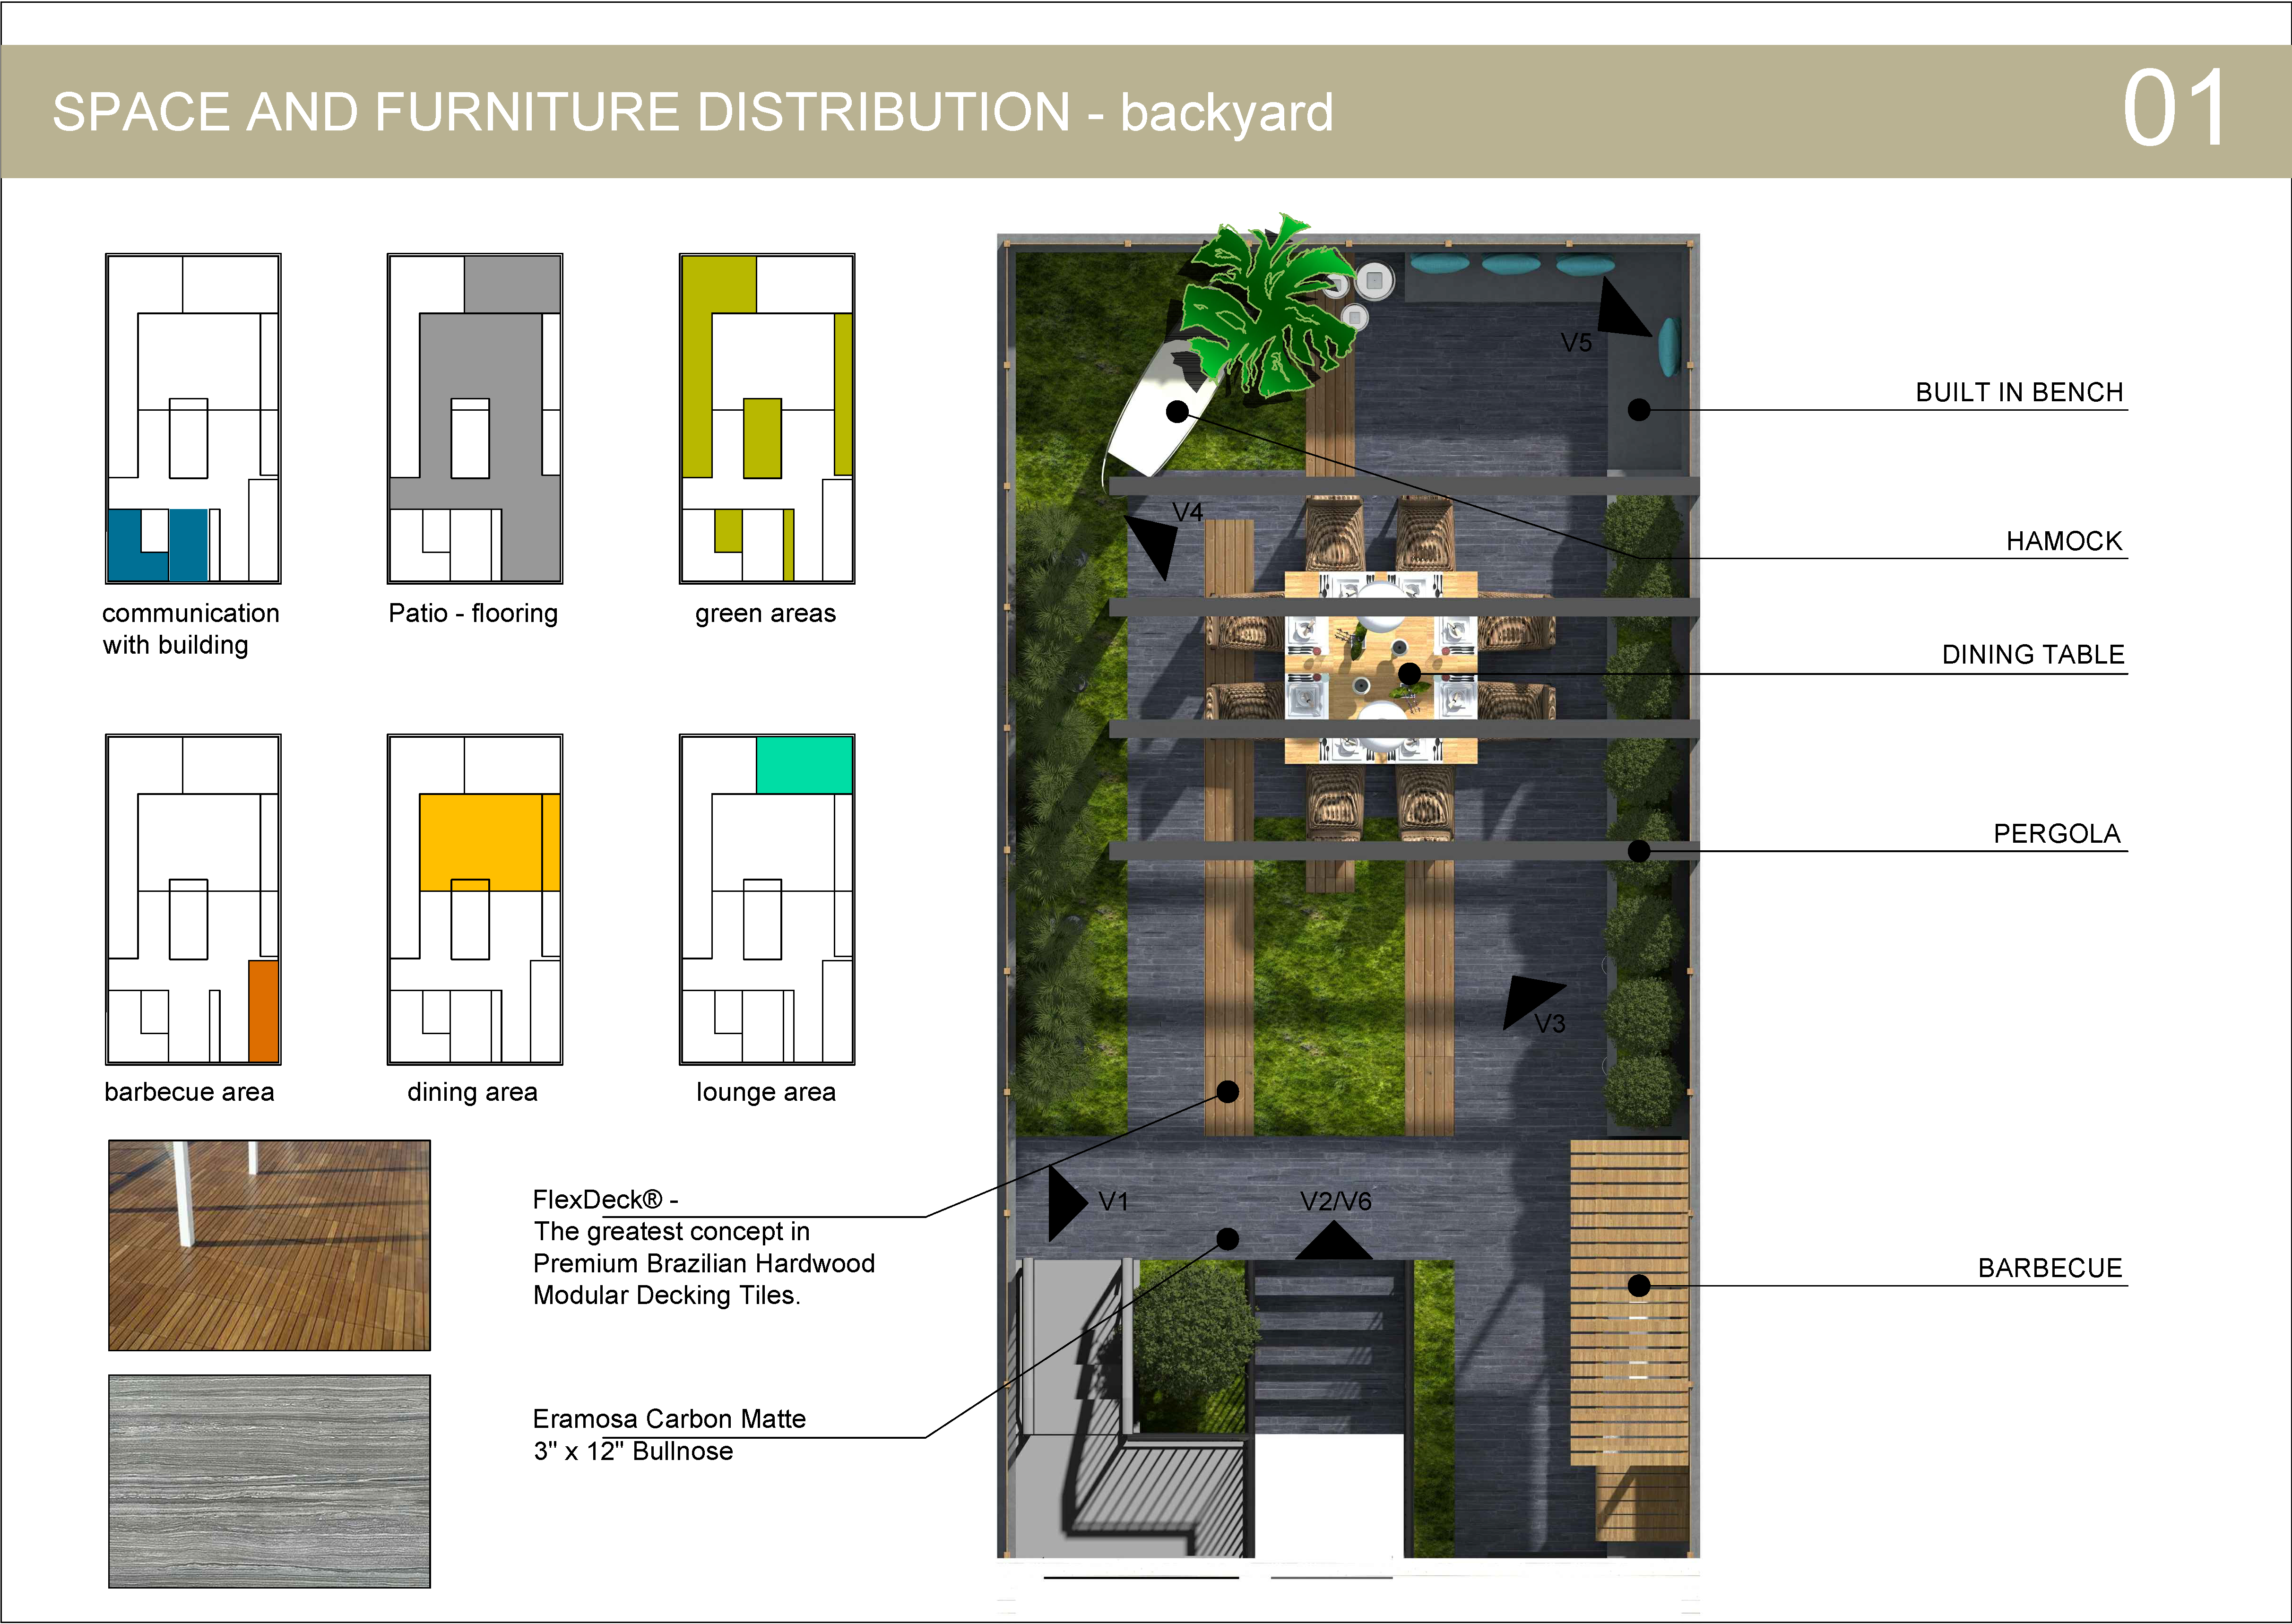Click the teal lounge area zone

point(804,765)
